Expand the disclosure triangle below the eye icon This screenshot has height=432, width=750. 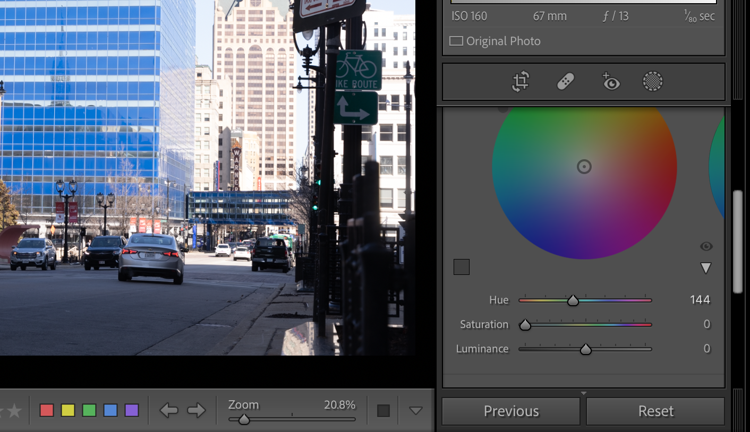706,267
